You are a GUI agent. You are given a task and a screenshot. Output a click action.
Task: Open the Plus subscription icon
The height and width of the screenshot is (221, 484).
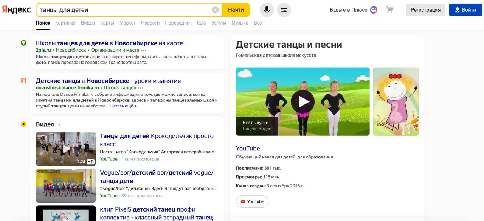[374, 10]
